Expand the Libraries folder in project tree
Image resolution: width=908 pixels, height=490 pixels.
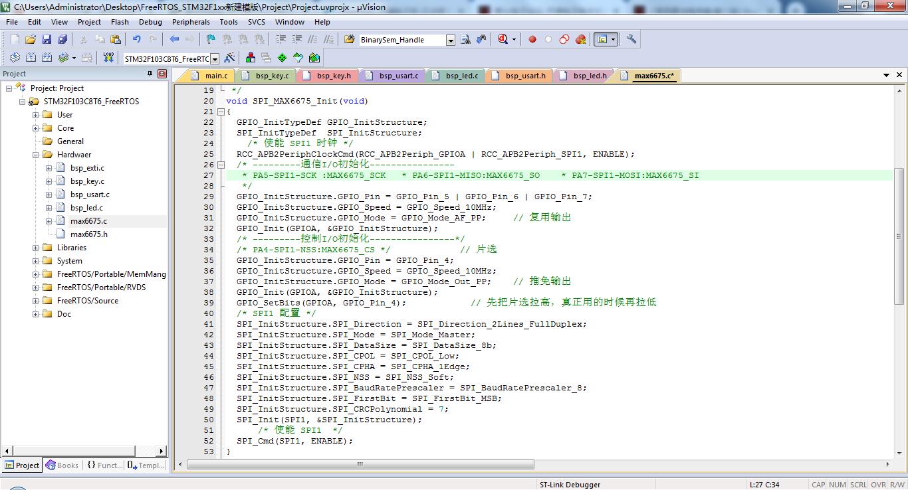pyautogui.click(x=35, y=248)
